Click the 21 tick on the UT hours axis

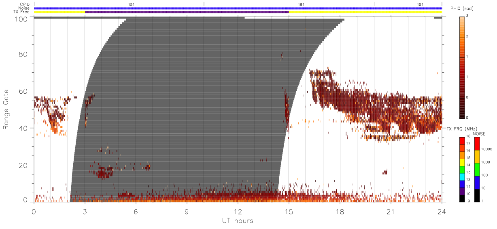tap(391, 212)
